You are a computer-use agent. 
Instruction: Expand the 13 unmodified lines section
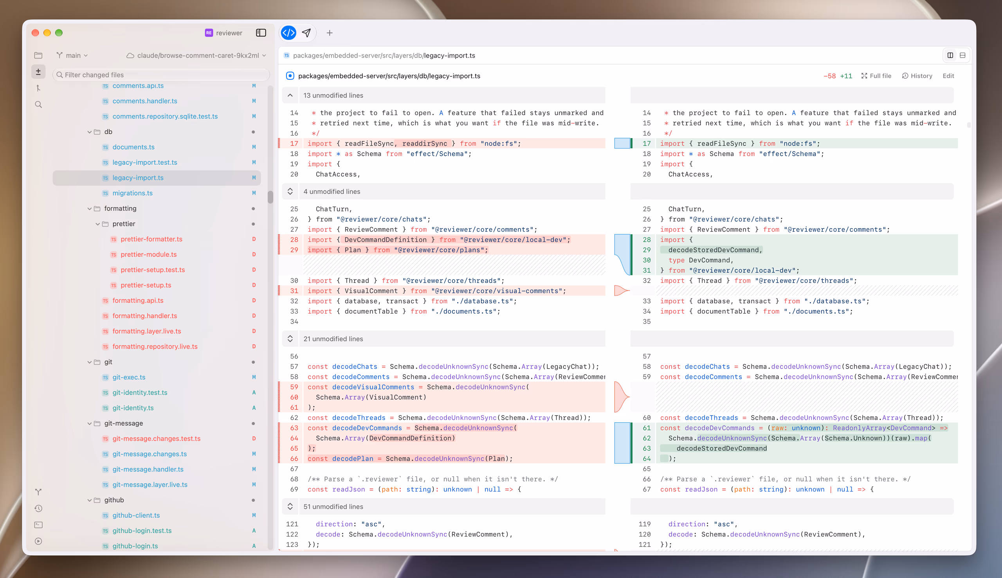click(x=290, y=95)
